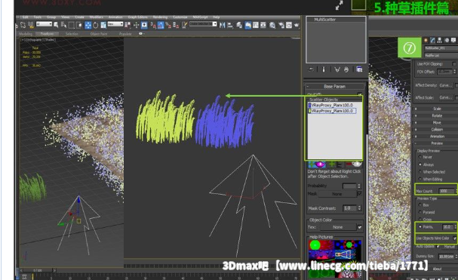This screenshot has height=280, width=458.
Task: Select the Points preview type radio
Action: click(420, 226)
